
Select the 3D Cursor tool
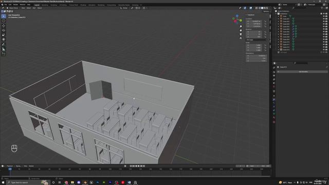click(4, 21)
